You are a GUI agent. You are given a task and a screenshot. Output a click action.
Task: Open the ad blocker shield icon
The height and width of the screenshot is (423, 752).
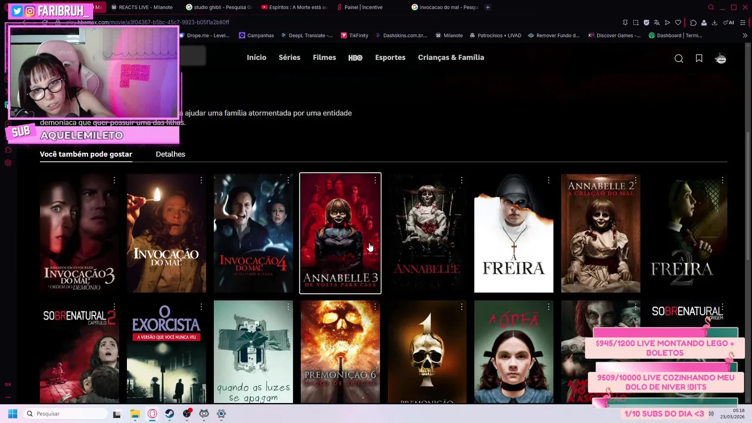(x=646, y=22)
